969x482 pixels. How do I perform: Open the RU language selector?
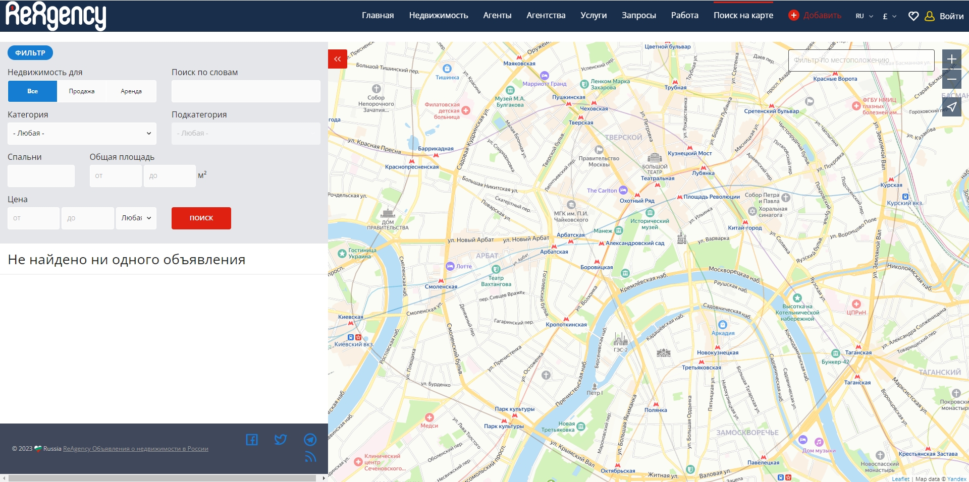(x=864, y=16)
